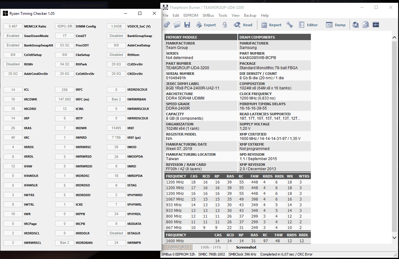Screen dimensions: 399x259
Task: Click scroll down arrow in Thaiphoon report
Action: click(x=395, y=238)
